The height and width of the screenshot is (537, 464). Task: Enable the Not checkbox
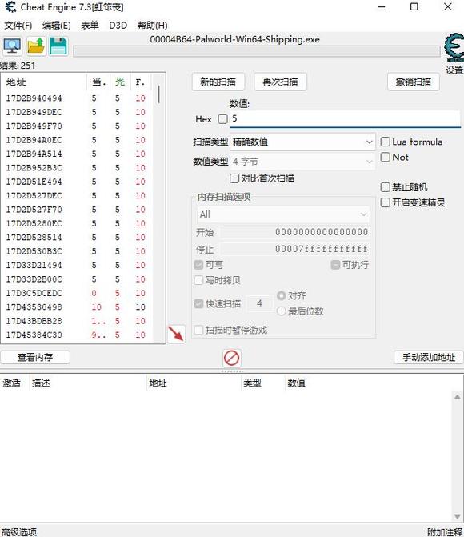[386, 157]
